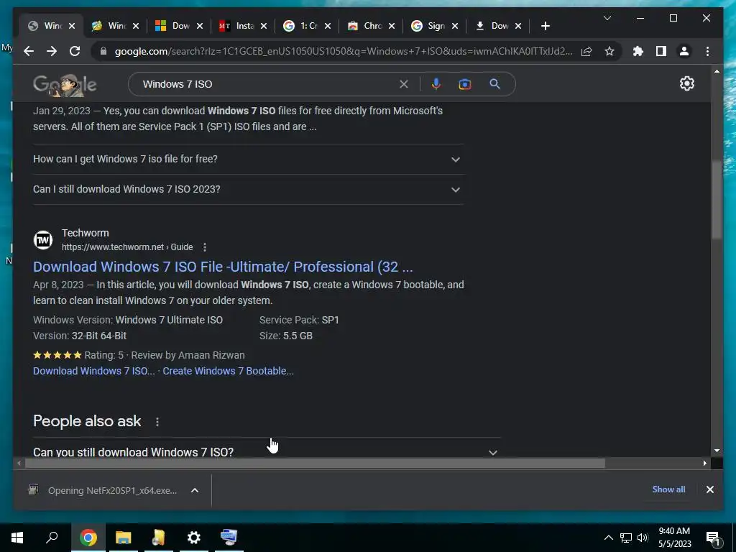
Task: Go to Google home via the logo
Action: point(65,85)
